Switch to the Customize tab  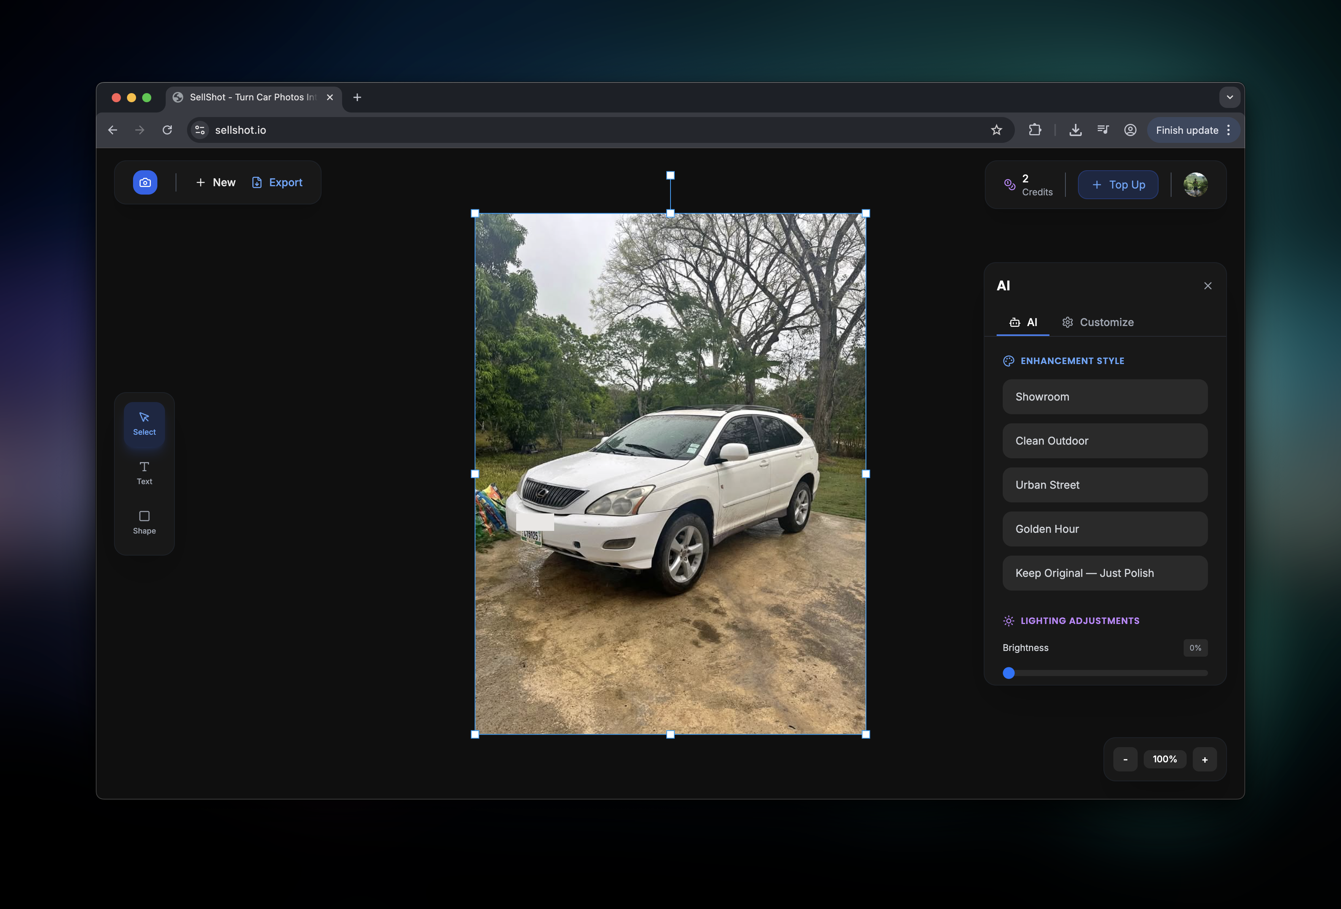pos(1098,322)
